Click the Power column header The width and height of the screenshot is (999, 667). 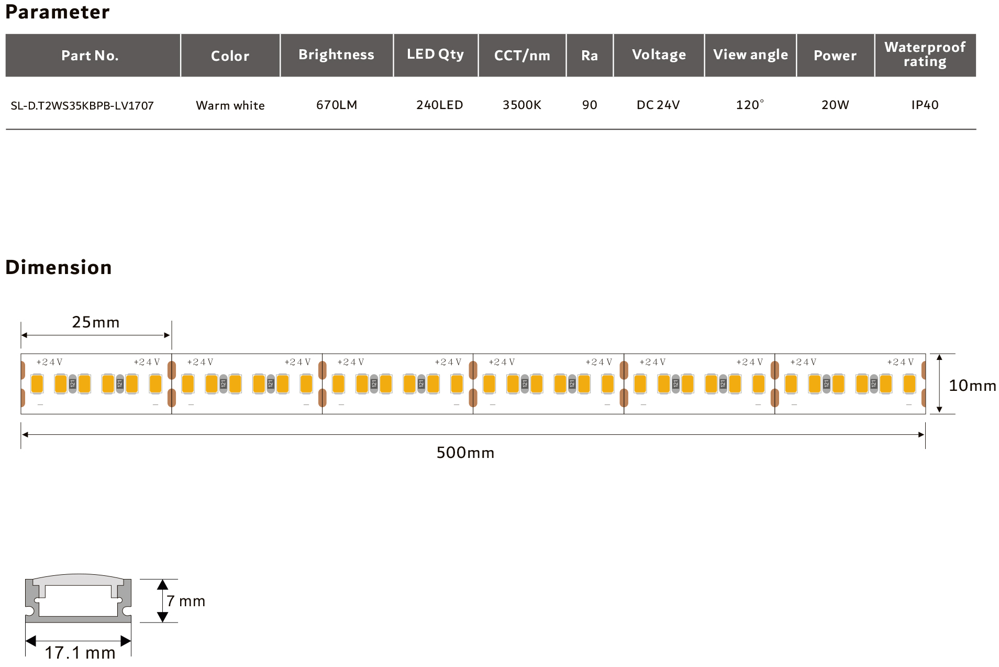835,56
